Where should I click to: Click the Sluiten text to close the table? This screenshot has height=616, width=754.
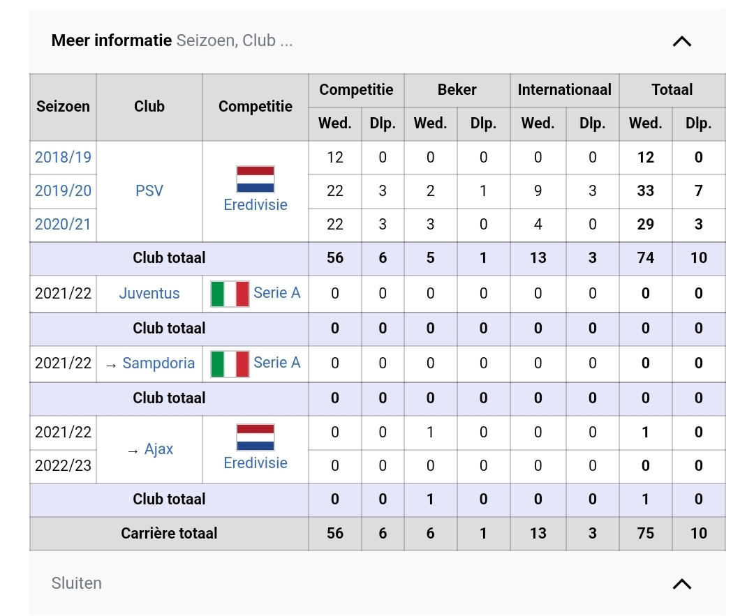[x=77, y=583]
